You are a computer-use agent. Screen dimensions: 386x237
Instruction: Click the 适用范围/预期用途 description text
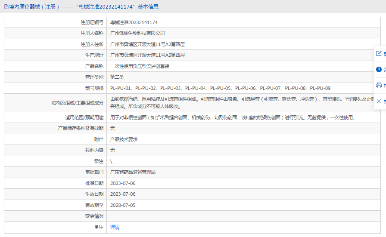pyautogui.click(x=233, y=117)
